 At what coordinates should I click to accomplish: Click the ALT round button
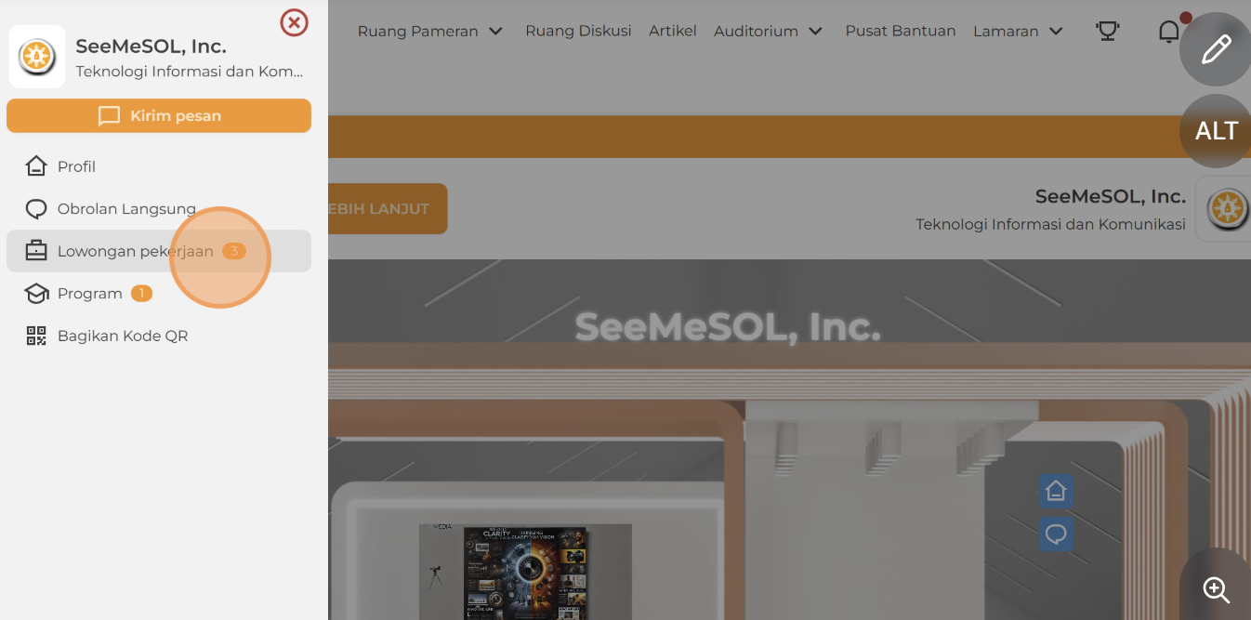point(1216,131)
